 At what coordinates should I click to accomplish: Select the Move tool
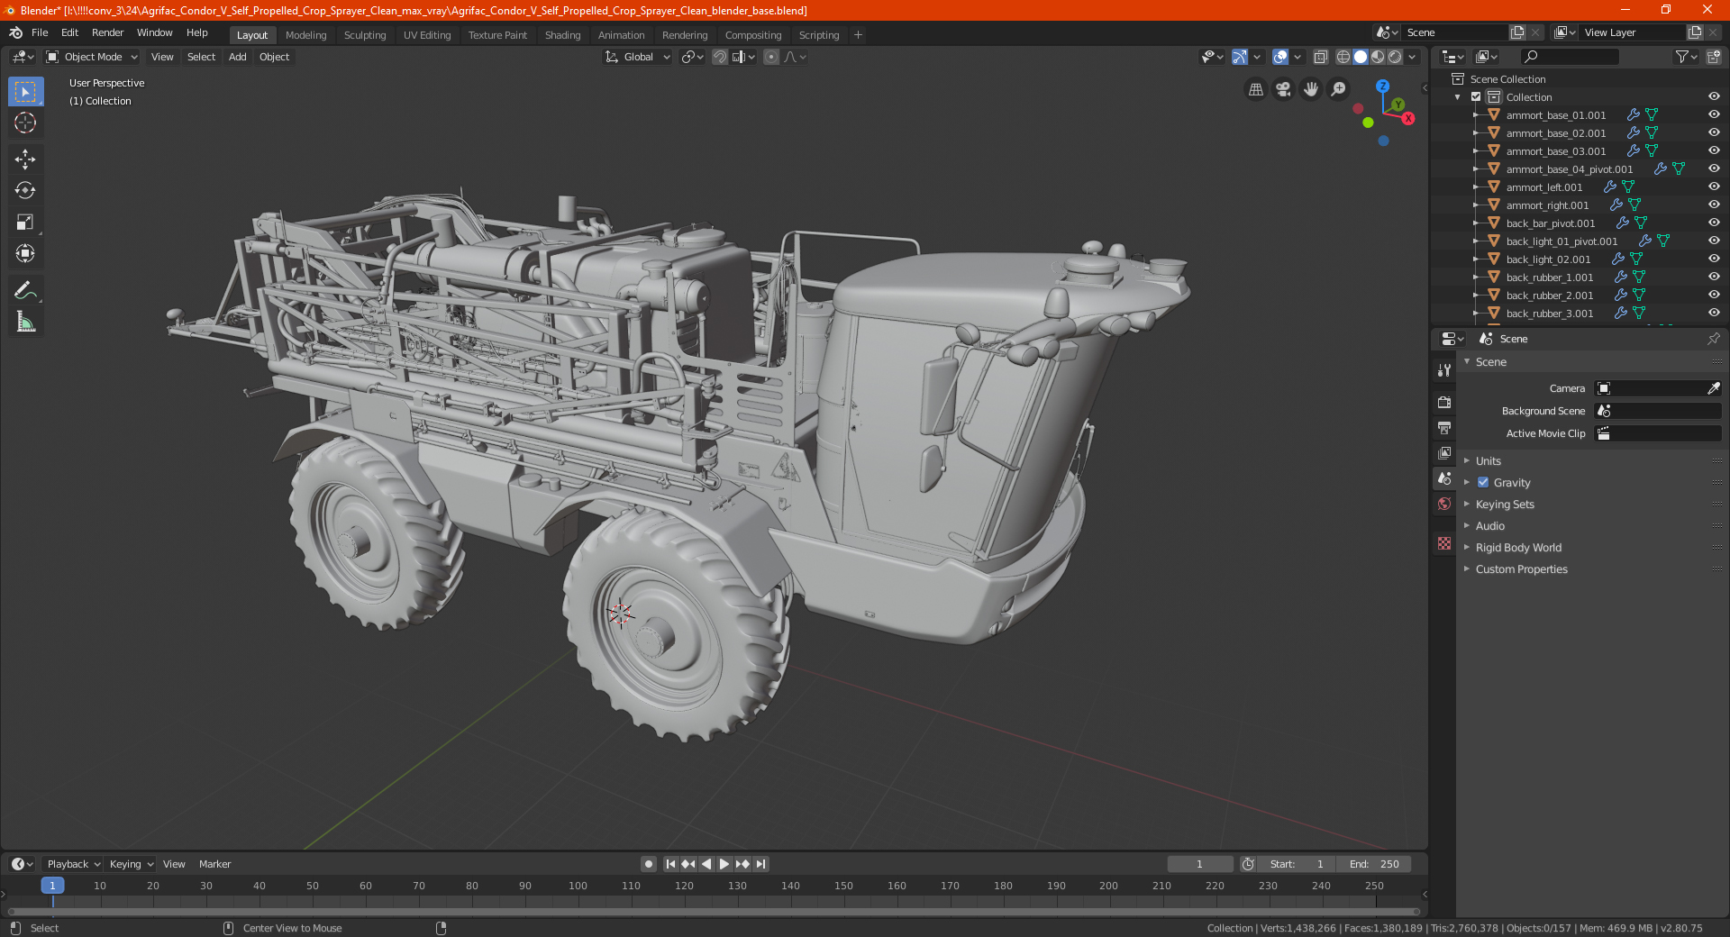coord(25,159)
